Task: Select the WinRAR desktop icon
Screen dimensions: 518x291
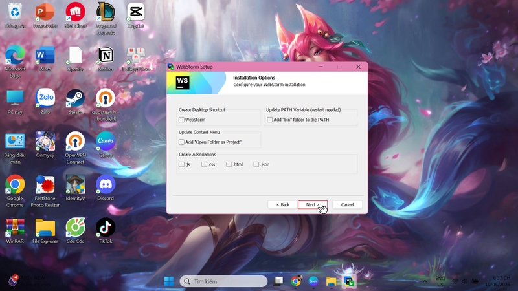Action: click(x=15, y=231)
